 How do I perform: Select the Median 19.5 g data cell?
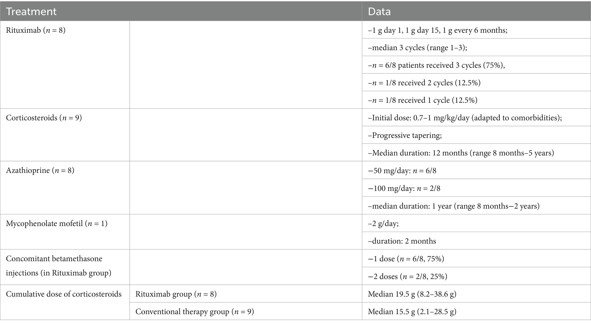tap(412, 294)
